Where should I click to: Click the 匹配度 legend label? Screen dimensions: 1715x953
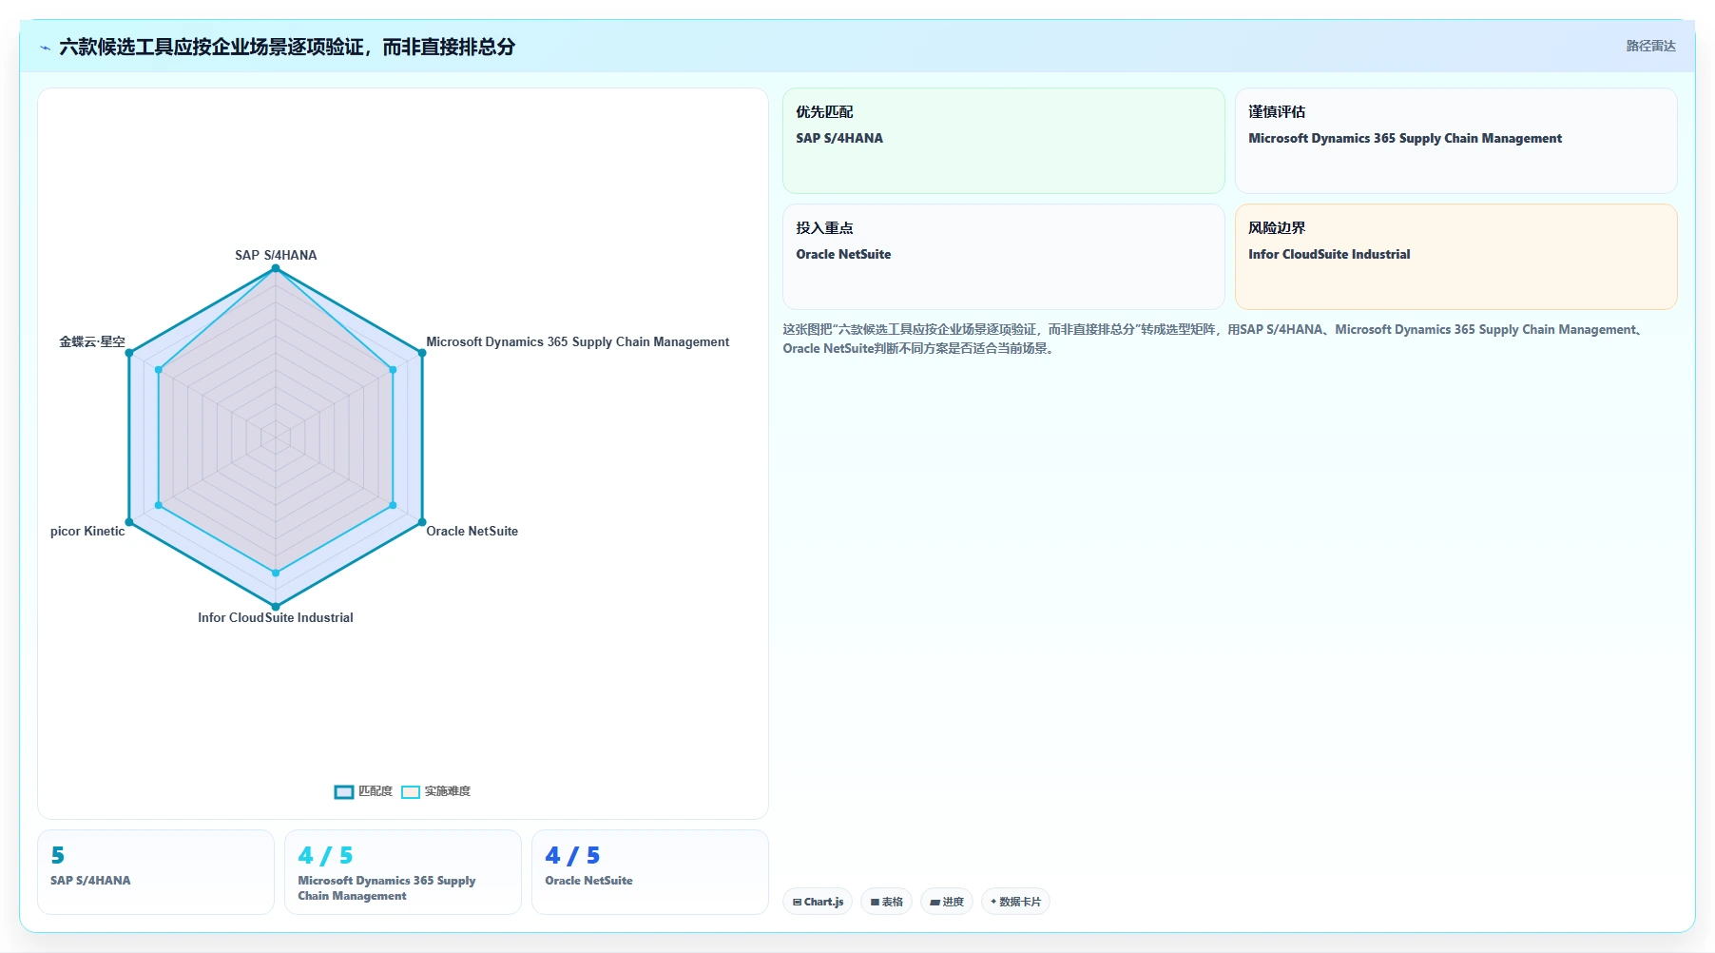pos(376,791)
